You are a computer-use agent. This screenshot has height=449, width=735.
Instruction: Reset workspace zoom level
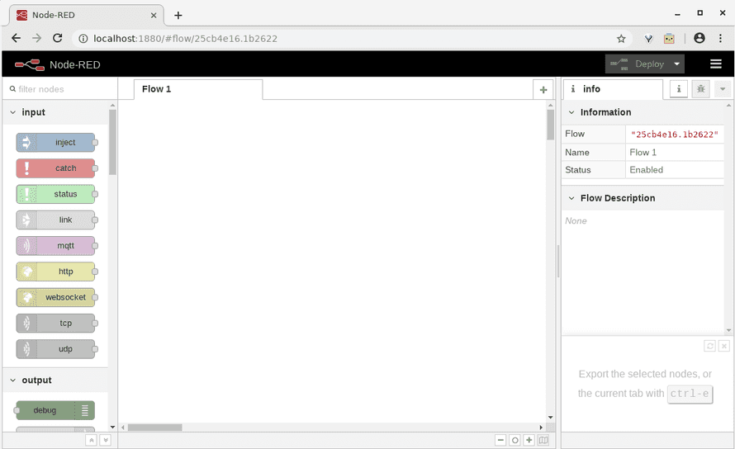click(514, 441)
